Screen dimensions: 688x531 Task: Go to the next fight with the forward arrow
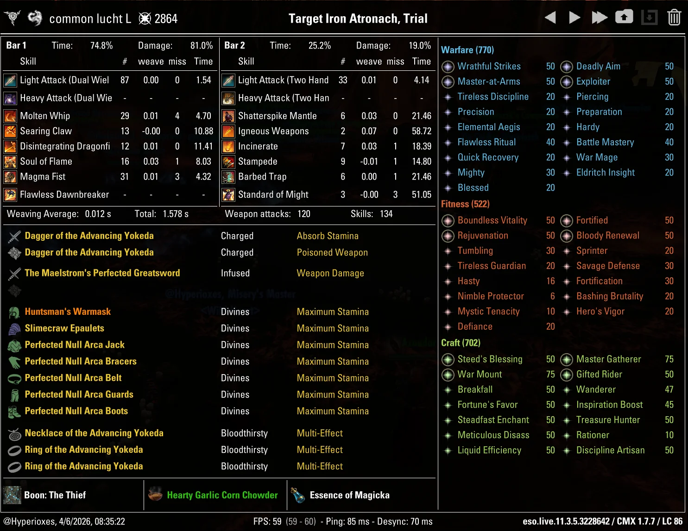coord(574,17)
